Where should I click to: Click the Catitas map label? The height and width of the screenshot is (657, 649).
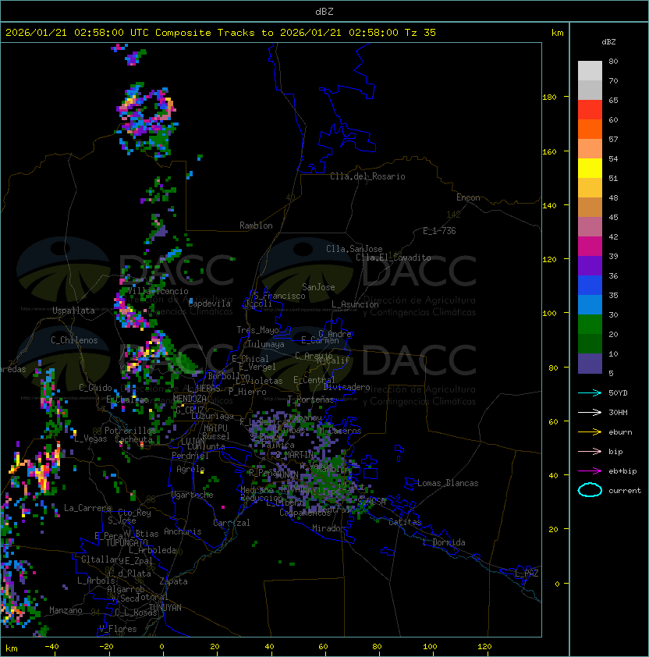[405, 522]
